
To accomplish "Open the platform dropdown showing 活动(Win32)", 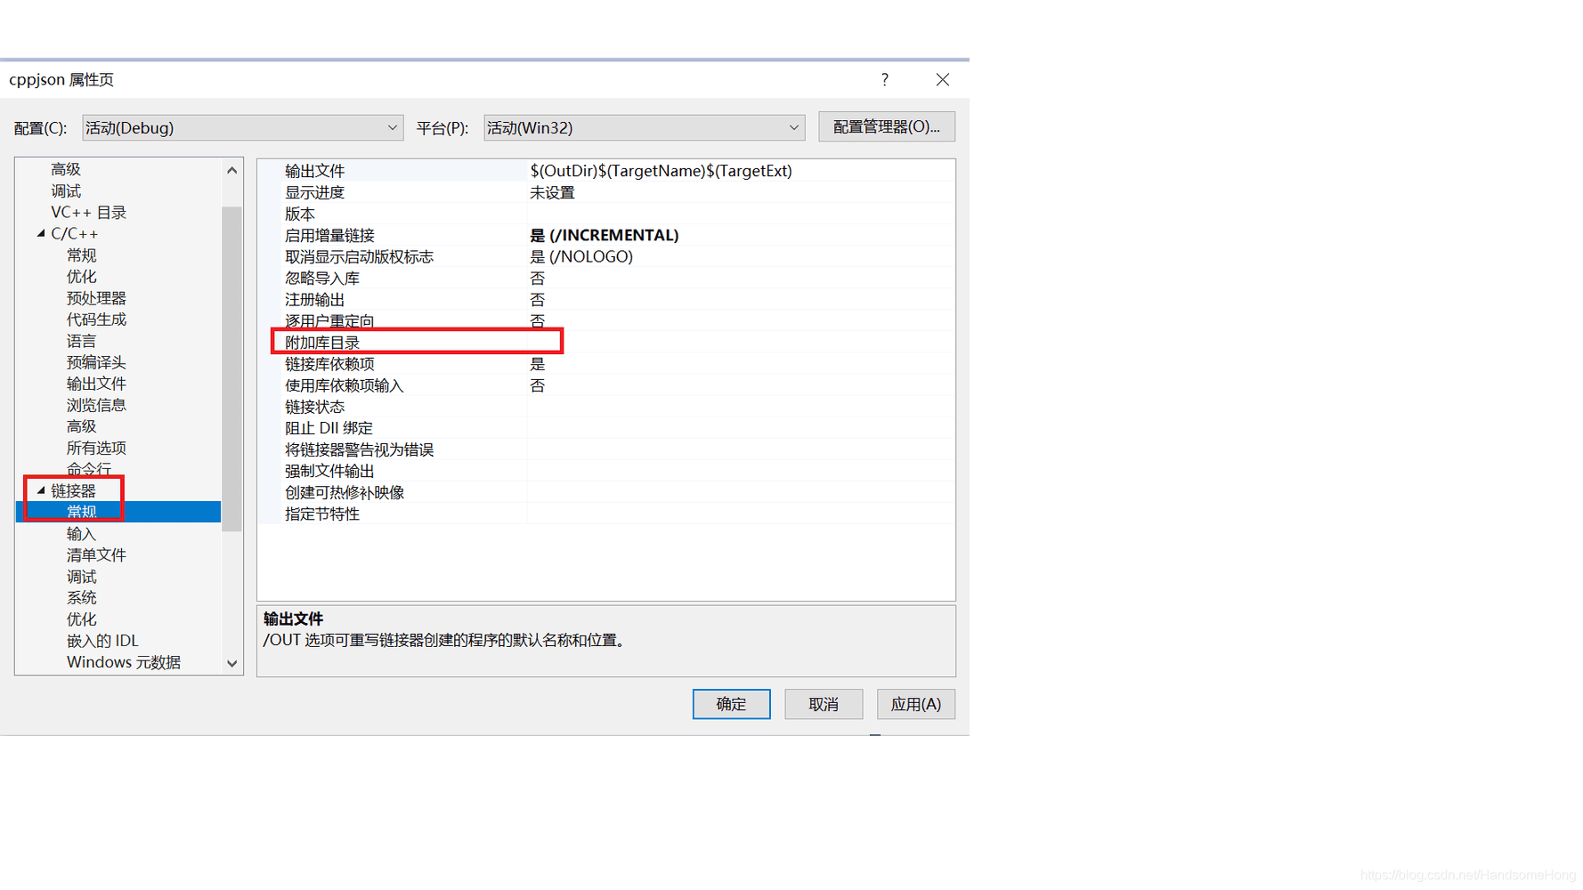I will click(644, 127).
